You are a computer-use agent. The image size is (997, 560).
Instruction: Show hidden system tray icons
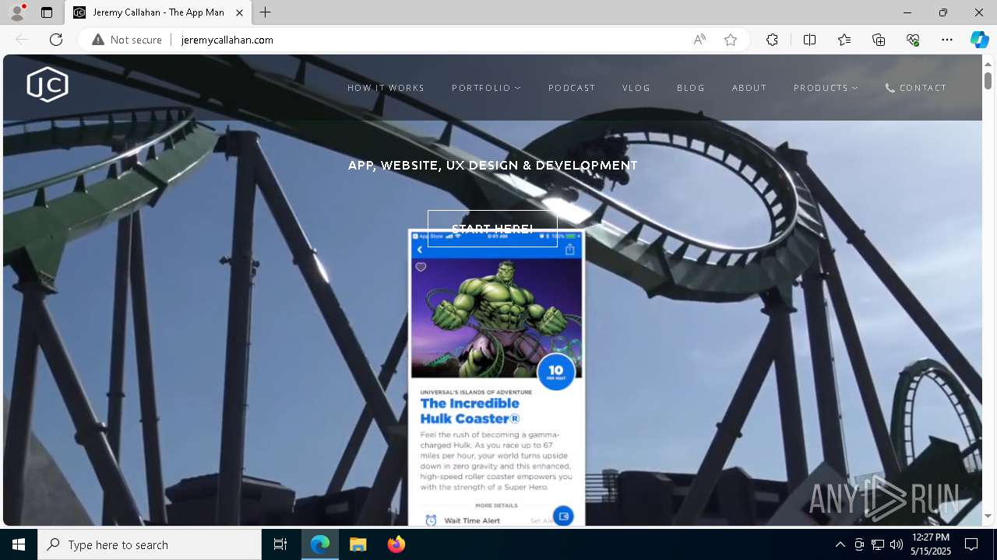[x=840, y=544]
